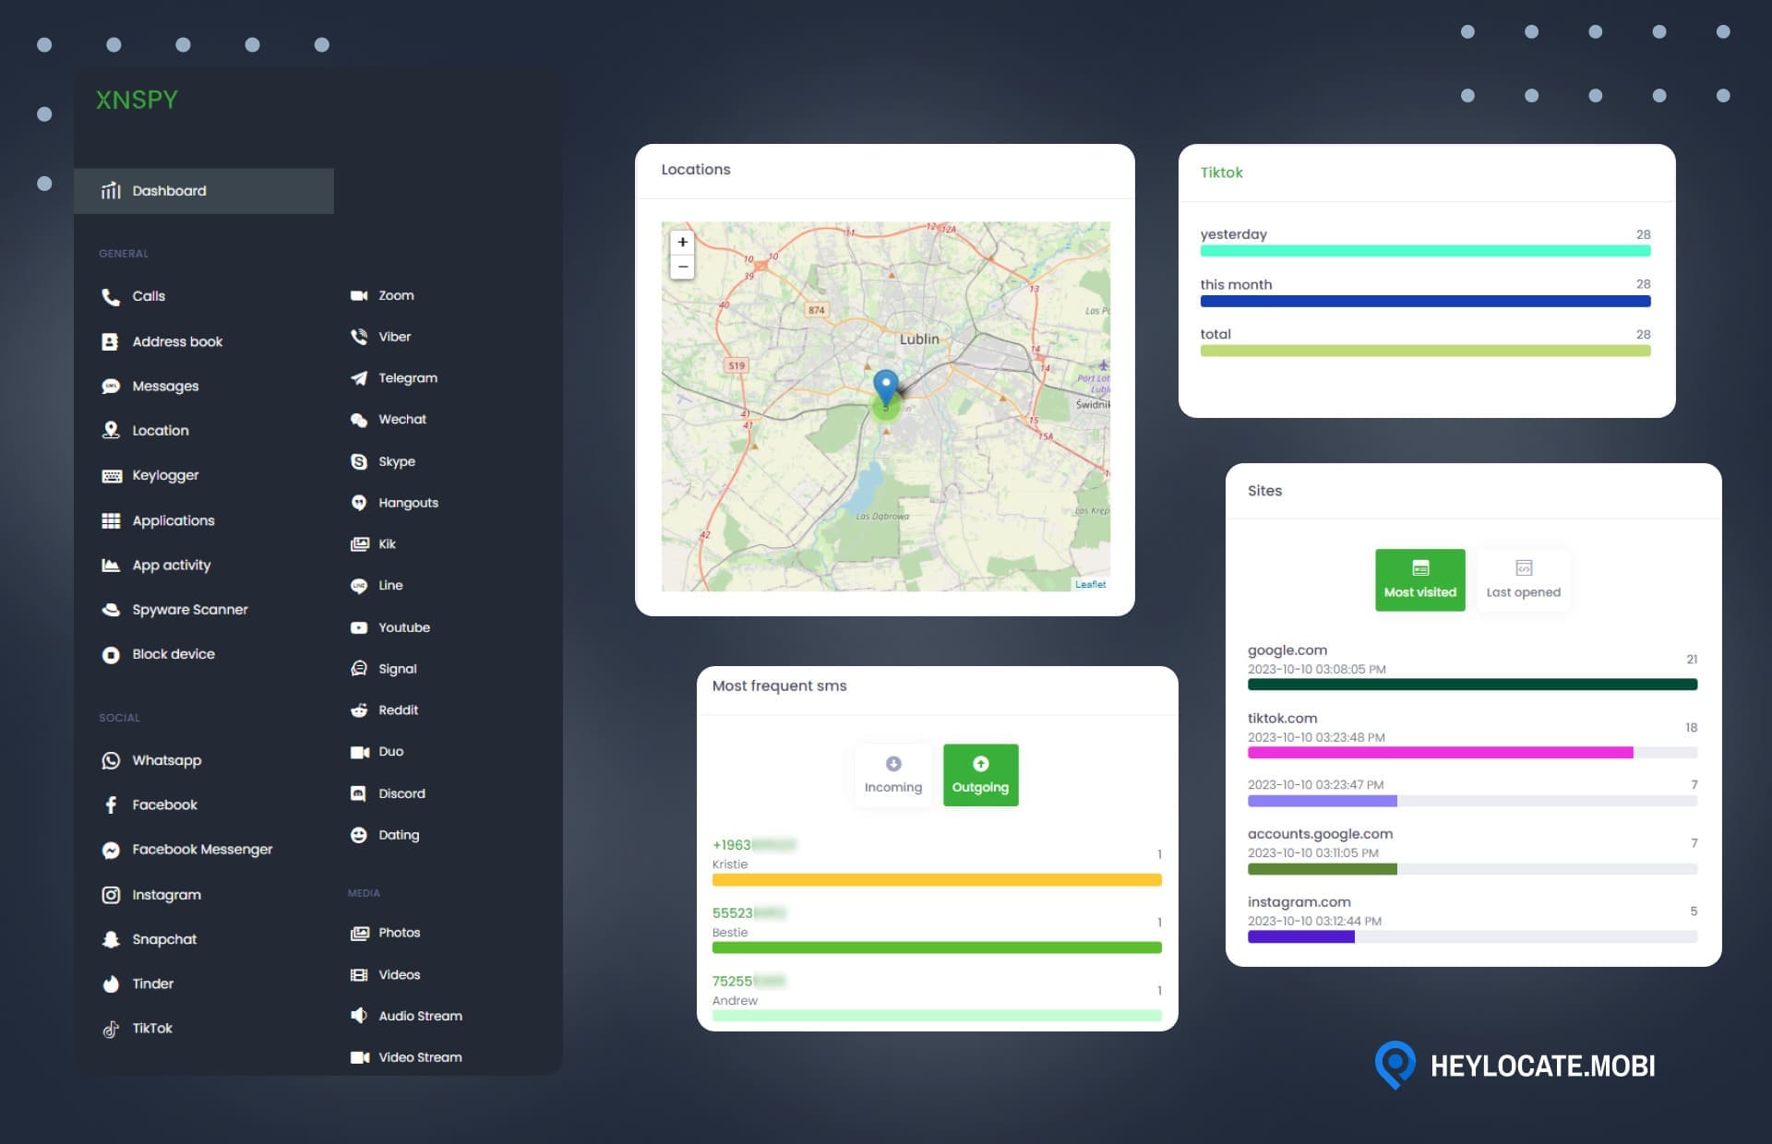Click the Block device icon
This screenshot has width=1772, height=1144.
click(x=111, y=654)
